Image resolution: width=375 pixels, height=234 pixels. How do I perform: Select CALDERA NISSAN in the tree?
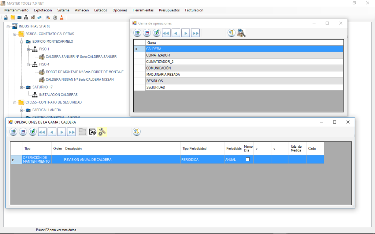[x=79, y=79]
